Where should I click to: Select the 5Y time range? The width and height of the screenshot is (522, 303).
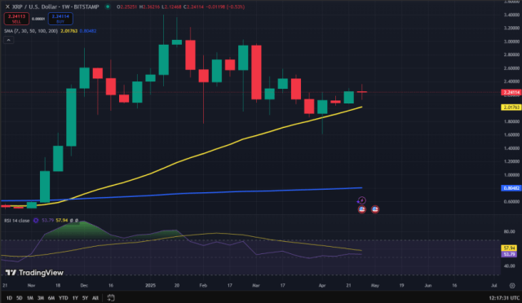(x=85, y=298)
